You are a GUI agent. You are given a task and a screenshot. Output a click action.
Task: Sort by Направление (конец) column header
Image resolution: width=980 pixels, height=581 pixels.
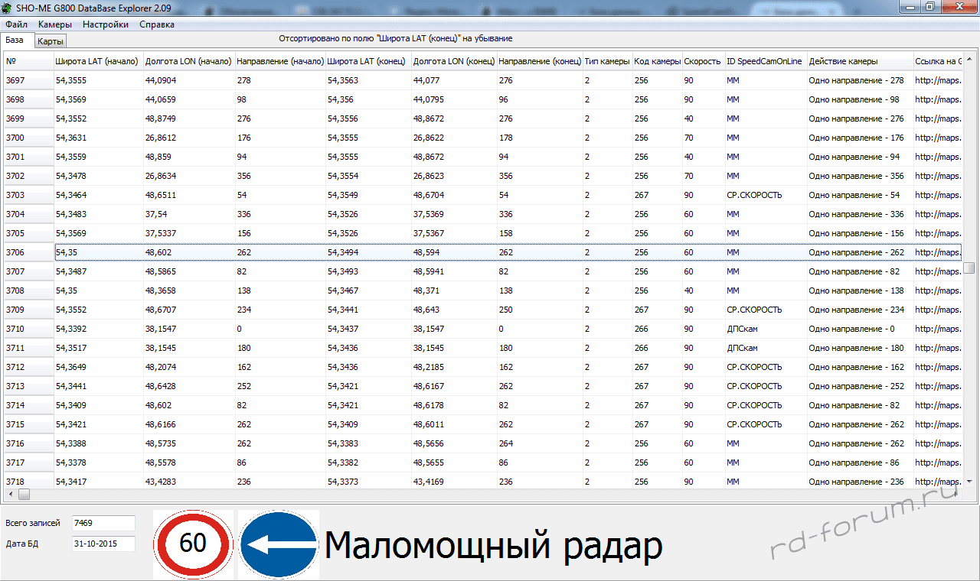pos(540,61)
